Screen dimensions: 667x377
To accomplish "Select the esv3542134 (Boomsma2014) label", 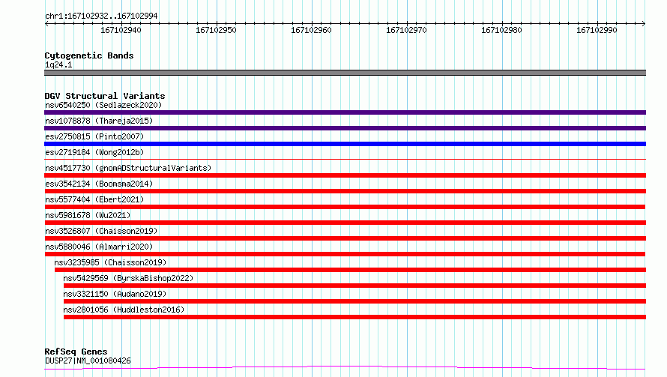I will pyautogui.click(x=99, y=184).
